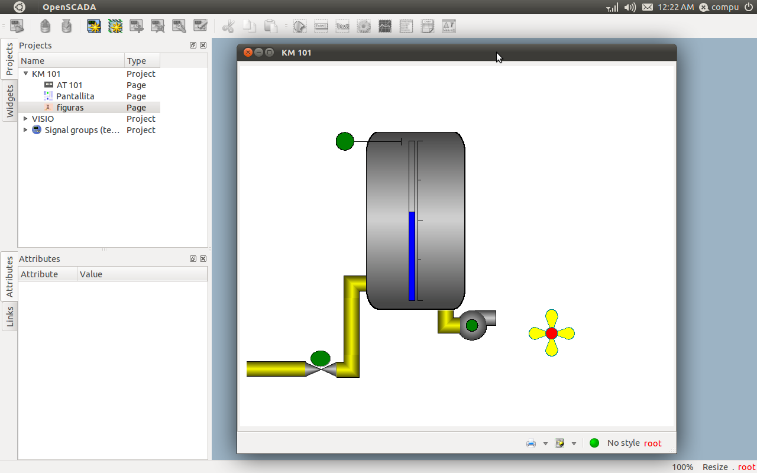Click the green level sensor circle beside tank
The width and height of the screenshot is (757, 473).
[x=345, y=141]
